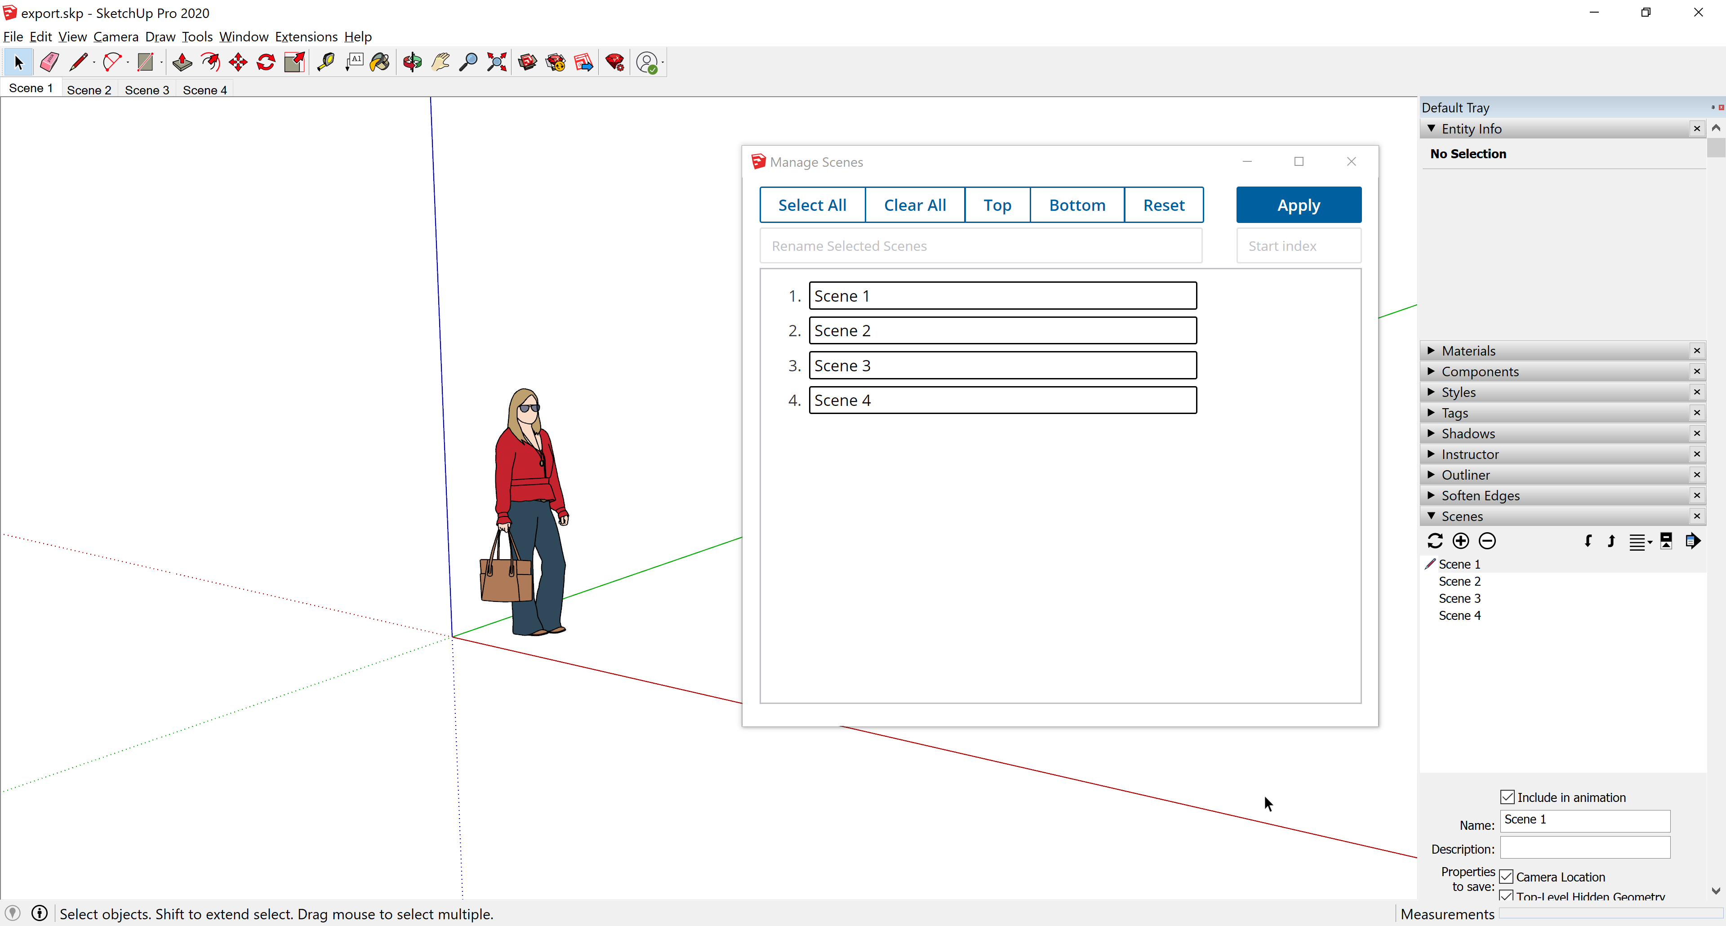Image resolution: width=1726 pixels, height=926 pixels.
Task: Activate the Push/Pull tool
Action: pyautogui.click(x=182, y=62)
